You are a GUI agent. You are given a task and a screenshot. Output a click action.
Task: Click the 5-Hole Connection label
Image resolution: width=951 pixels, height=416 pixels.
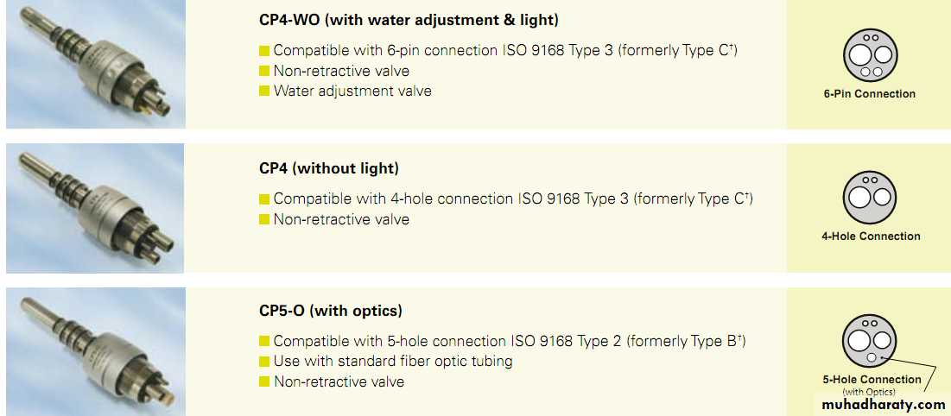pos(872,380)
